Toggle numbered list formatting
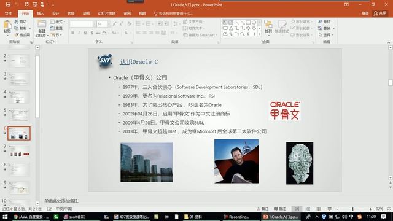The width and height of the screenshot is (393, 221). [148, 24]
